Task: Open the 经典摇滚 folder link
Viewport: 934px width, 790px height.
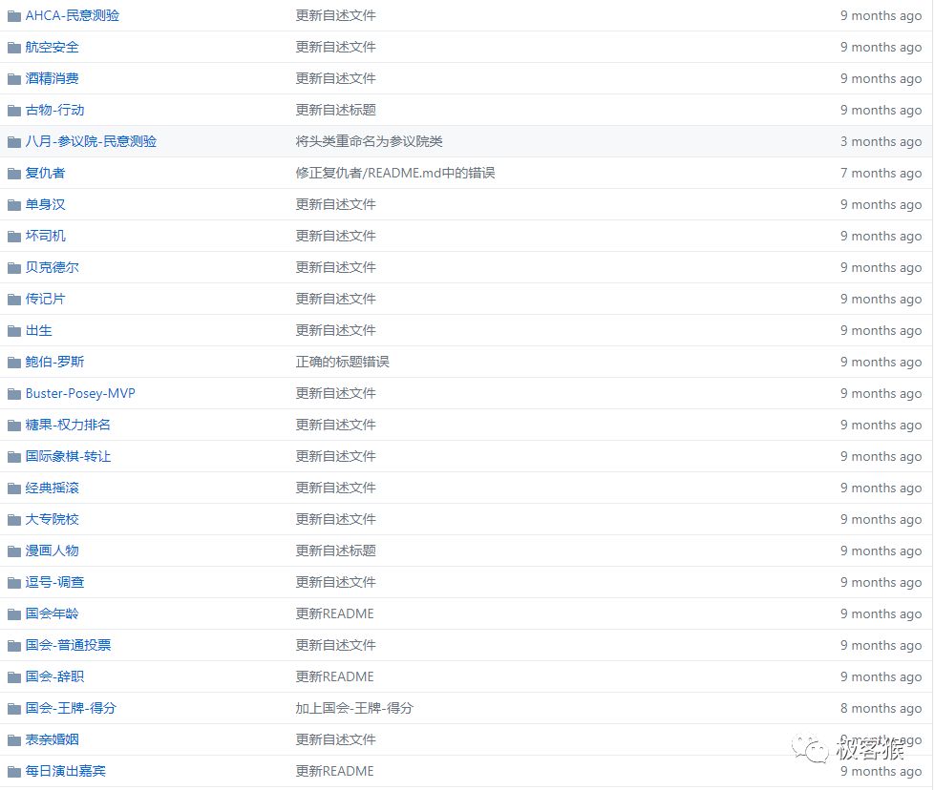Action: (x=52, y=488)
